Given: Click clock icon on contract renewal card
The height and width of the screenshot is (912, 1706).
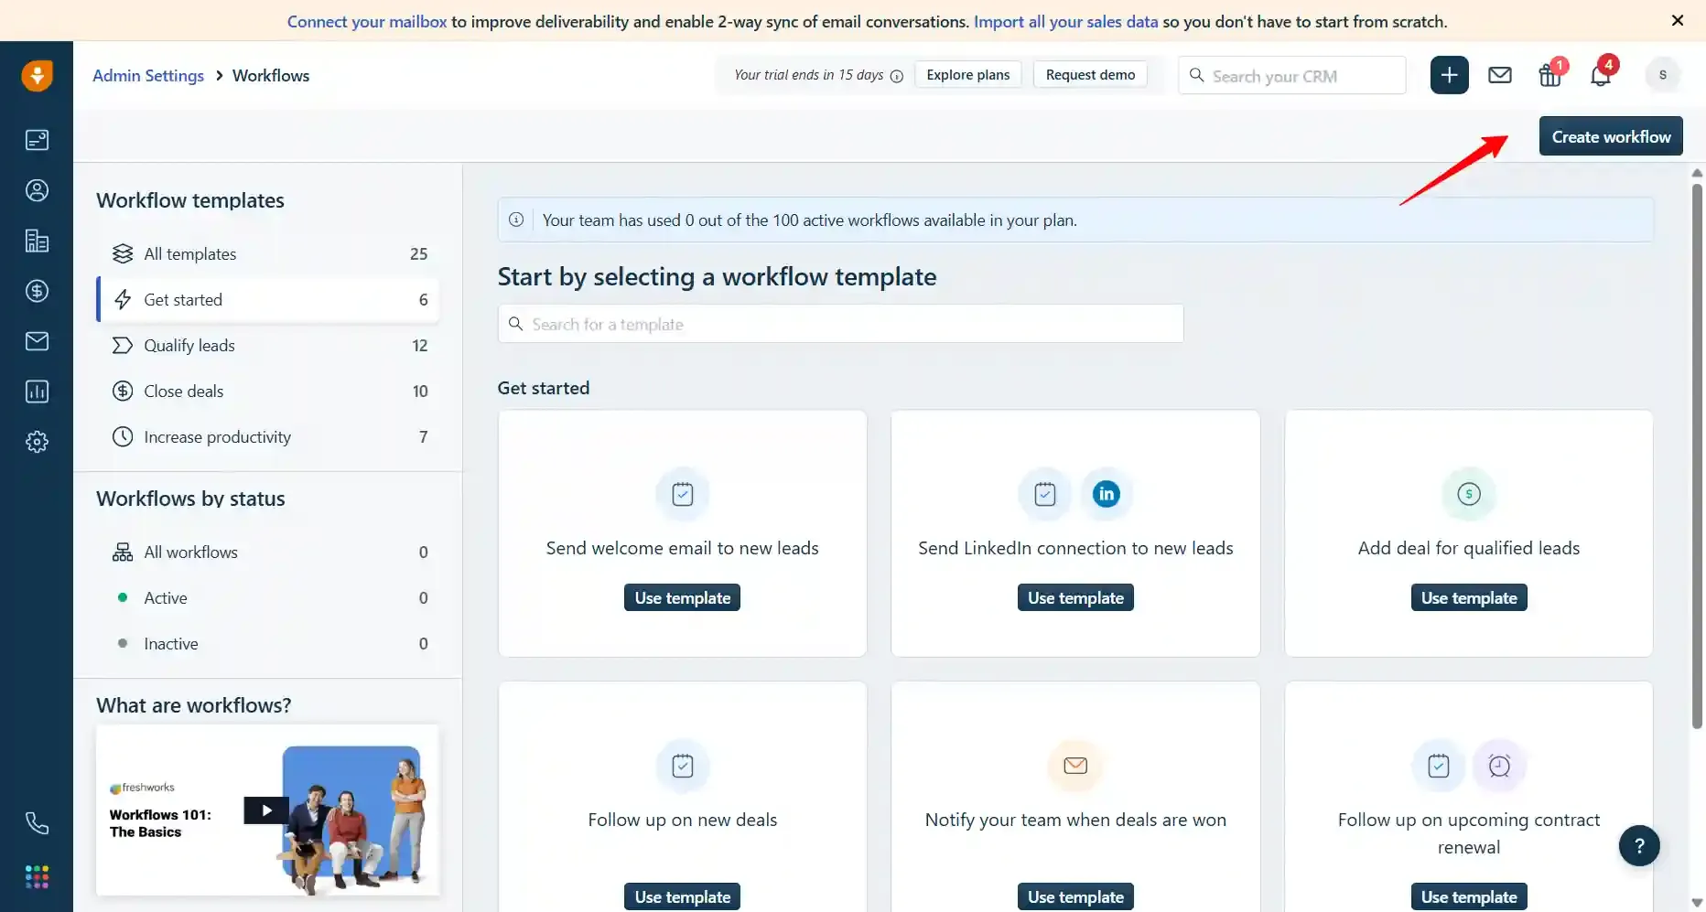Looking at the screenshot, I should (x=1498, y=766).
